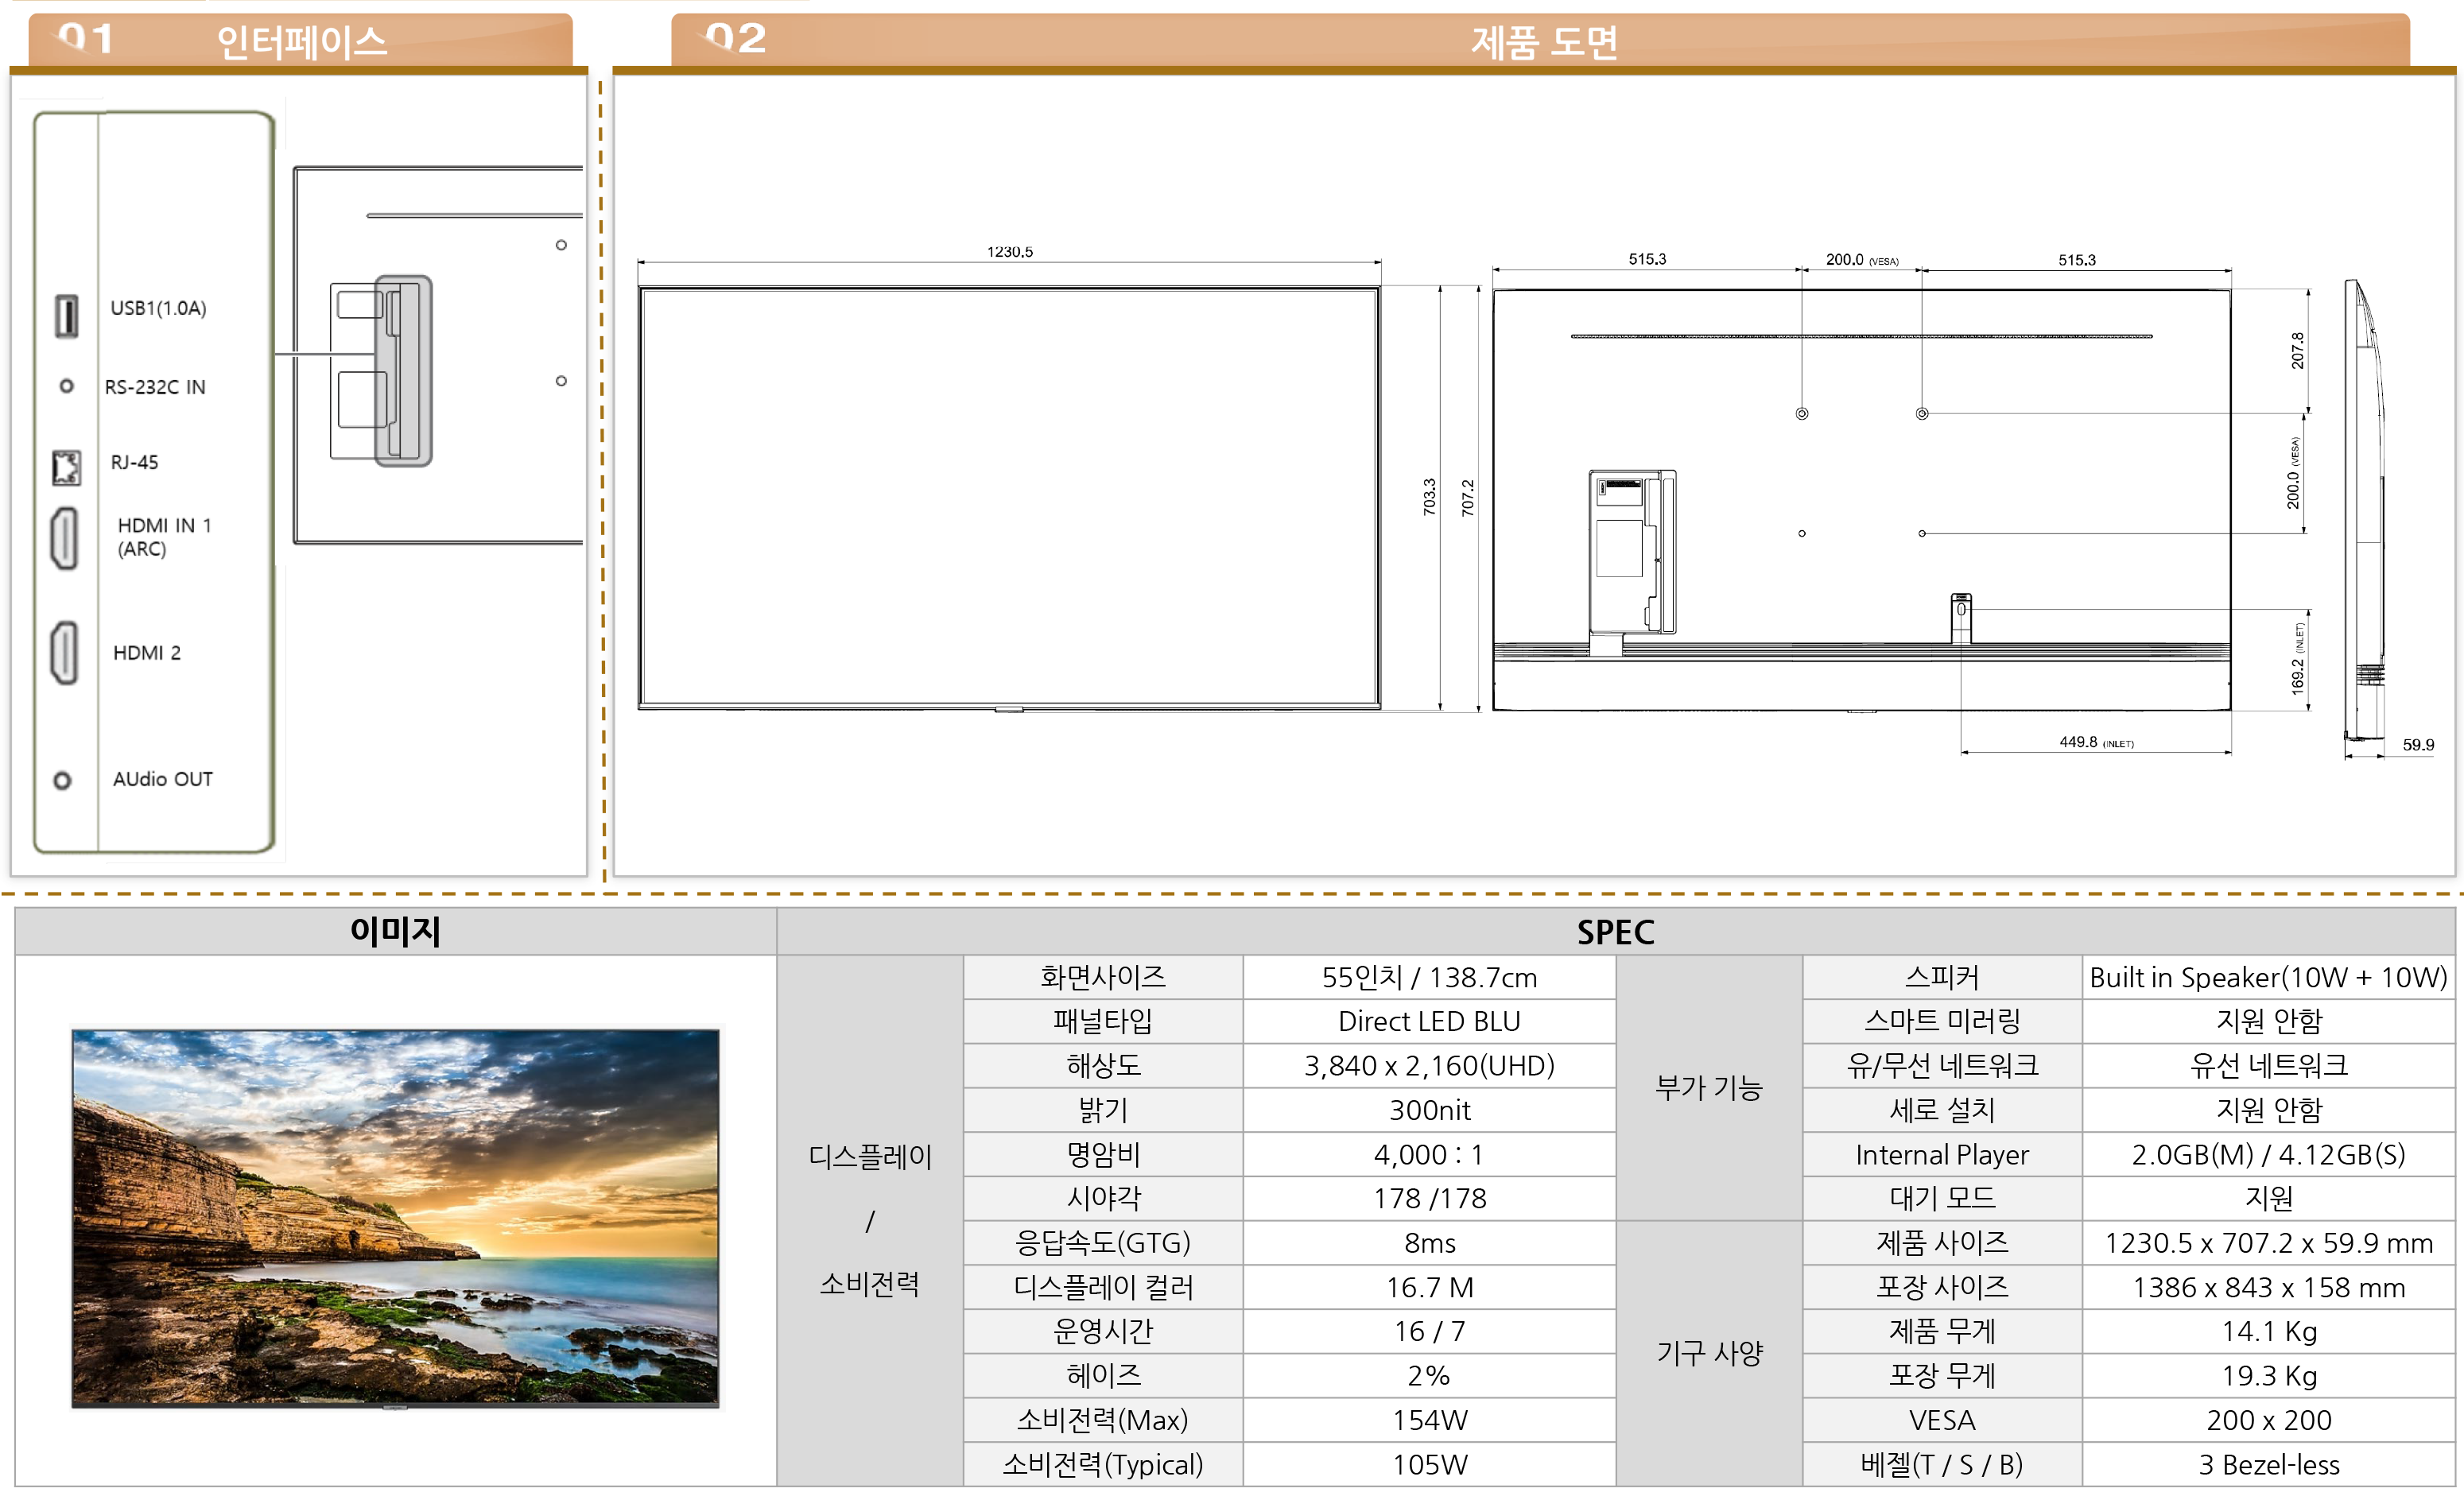The image size is (2464, 1496).
Task: Click the USB1(1.0A) port icon
Action: 66,315
